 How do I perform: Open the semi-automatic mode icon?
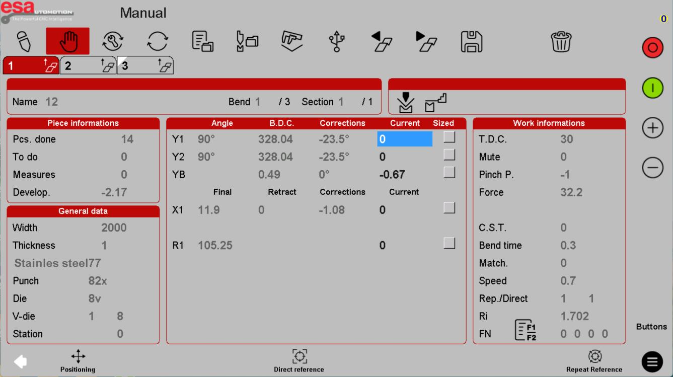click(x=113, y=41)
